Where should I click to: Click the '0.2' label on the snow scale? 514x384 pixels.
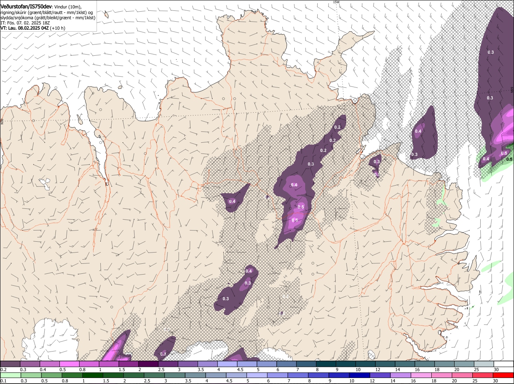3,369
